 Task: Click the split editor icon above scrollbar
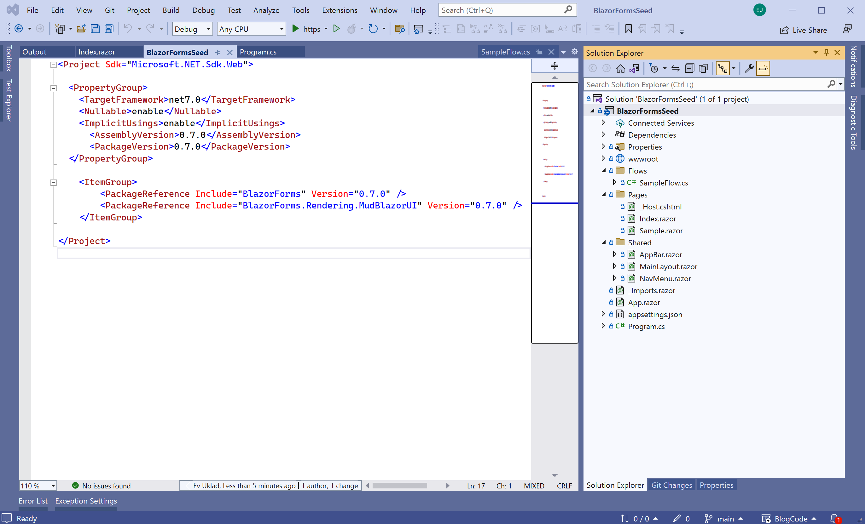coord(555,65)
